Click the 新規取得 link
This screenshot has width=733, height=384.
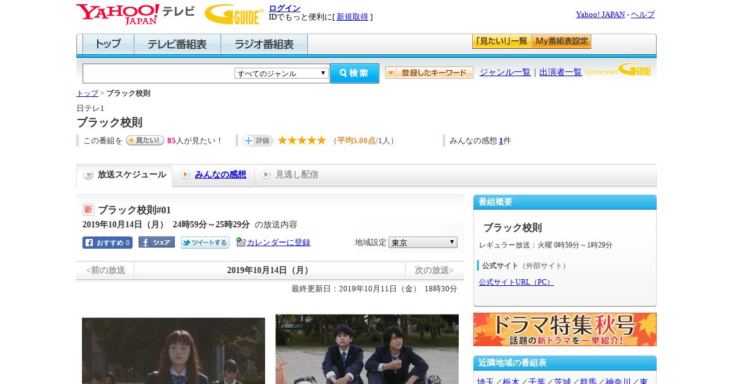pyautogui.click(x=352, y=17)
